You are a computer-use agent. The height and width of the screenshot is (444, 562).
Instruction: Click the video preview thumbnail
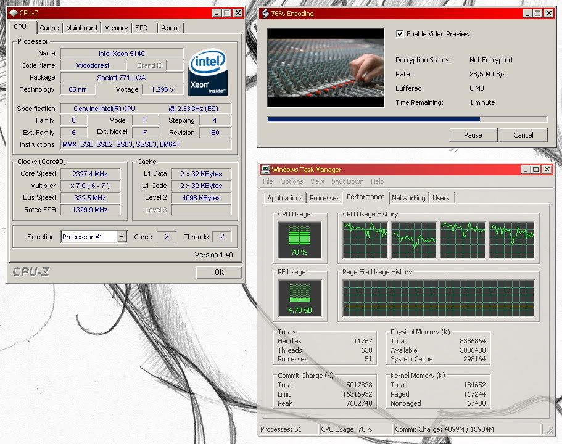[x=325, y=67]
